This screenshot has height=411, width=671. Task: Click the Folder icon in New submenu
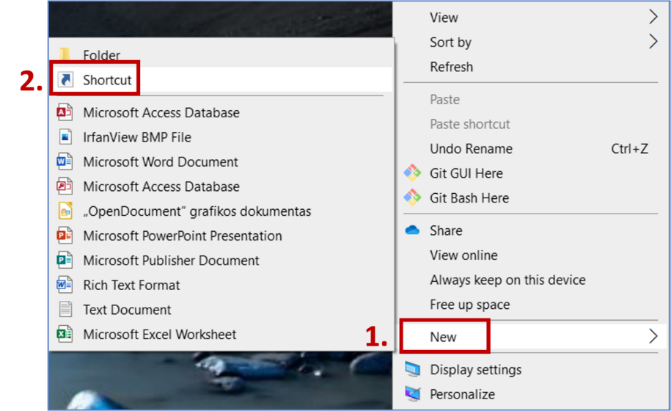pyautogui.click(x=65, y=54)
